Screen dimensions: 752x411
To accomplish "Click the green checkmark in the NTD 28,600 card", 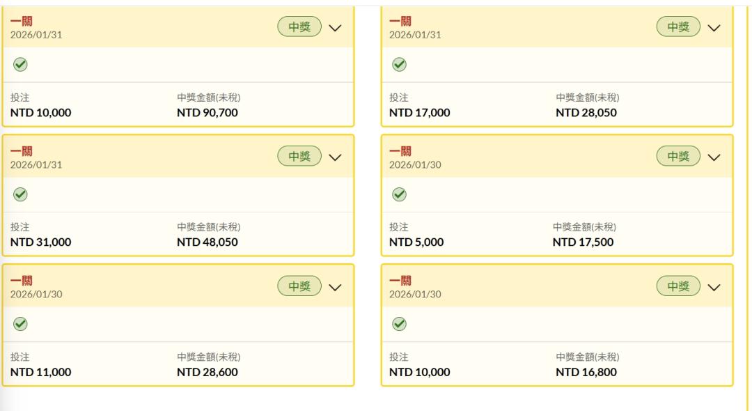I will [x=21, y=324].
